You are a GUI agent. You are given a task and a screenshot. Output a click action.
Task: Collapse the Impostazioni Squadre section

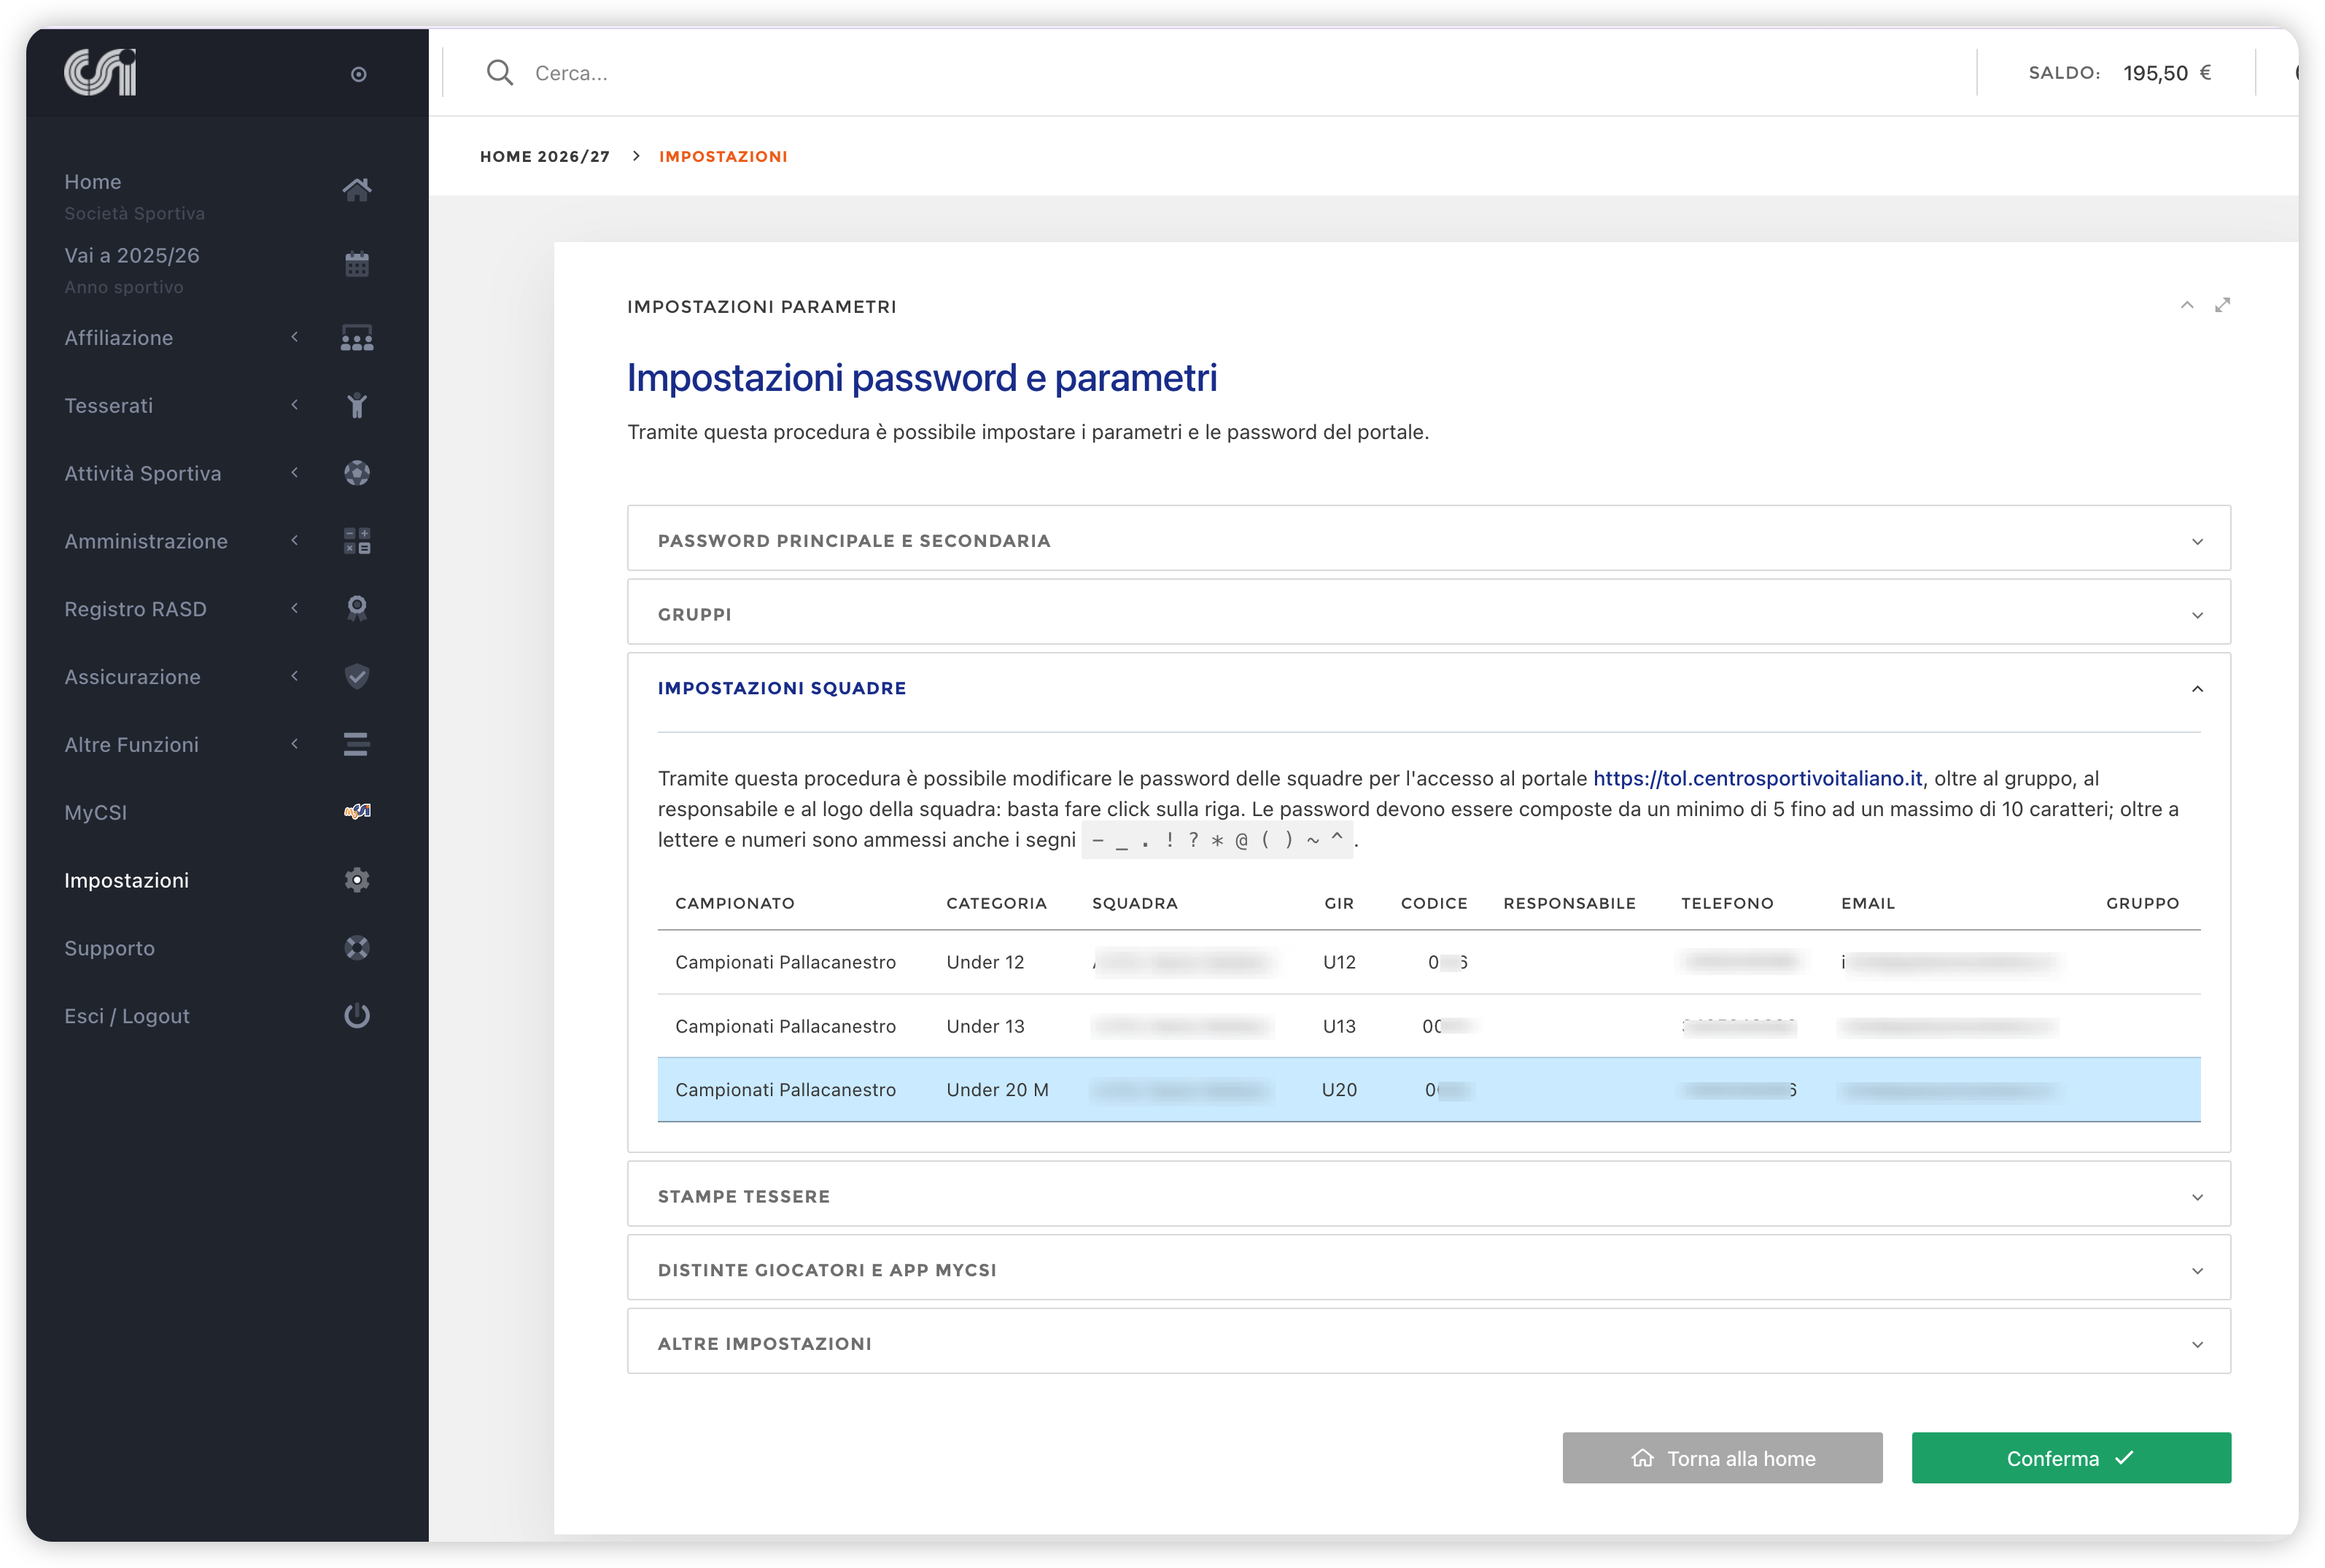pyautogui.click(x=1428, y=688)
